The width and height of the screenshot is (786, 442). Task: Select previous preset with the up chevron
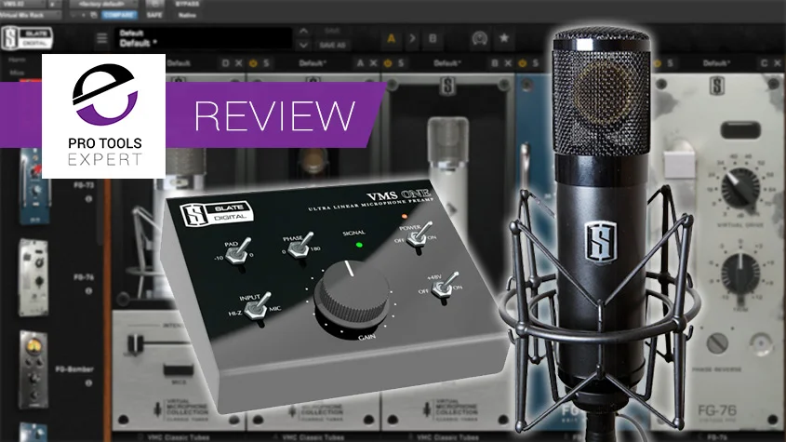pyautogui.click(x=304, y=31)
